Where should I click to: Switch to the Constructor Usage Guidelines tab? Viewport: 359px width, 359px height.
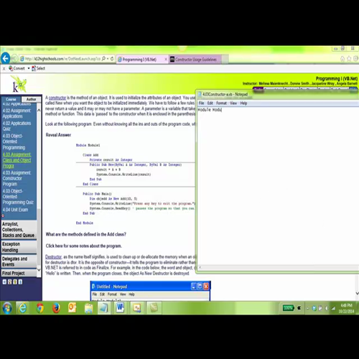pos(195,60)
